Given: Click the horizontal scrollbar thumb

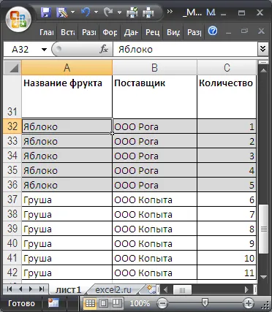Looking at the screenshot, I should [182, 290].
